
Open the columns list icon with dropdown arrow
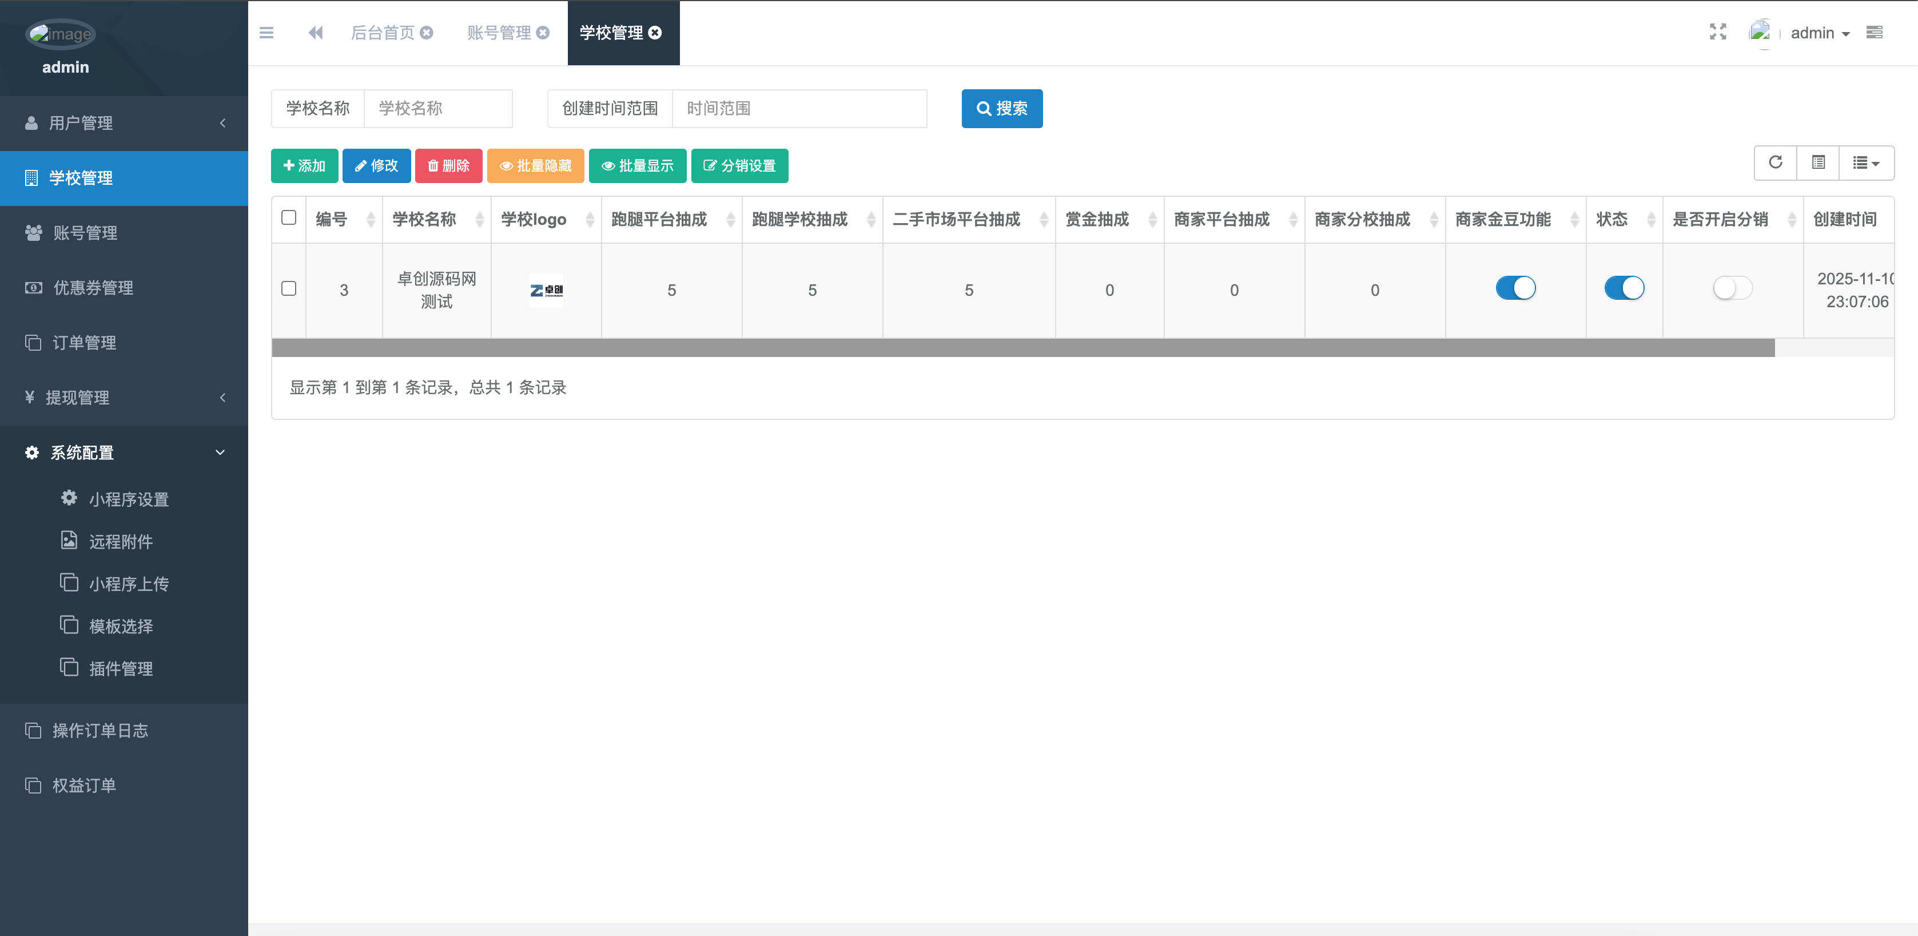pos(1866,162)
